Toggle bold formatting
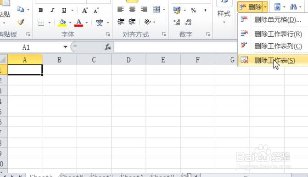This screenshot has width=308, height=177. tap(41, 10)
